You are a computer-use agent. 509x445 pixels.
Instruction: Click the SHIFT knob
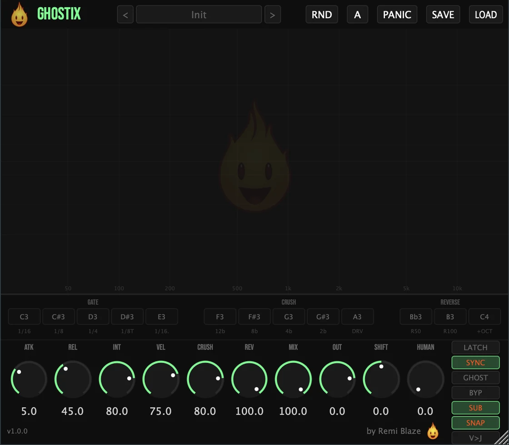(x=381, y=379)
